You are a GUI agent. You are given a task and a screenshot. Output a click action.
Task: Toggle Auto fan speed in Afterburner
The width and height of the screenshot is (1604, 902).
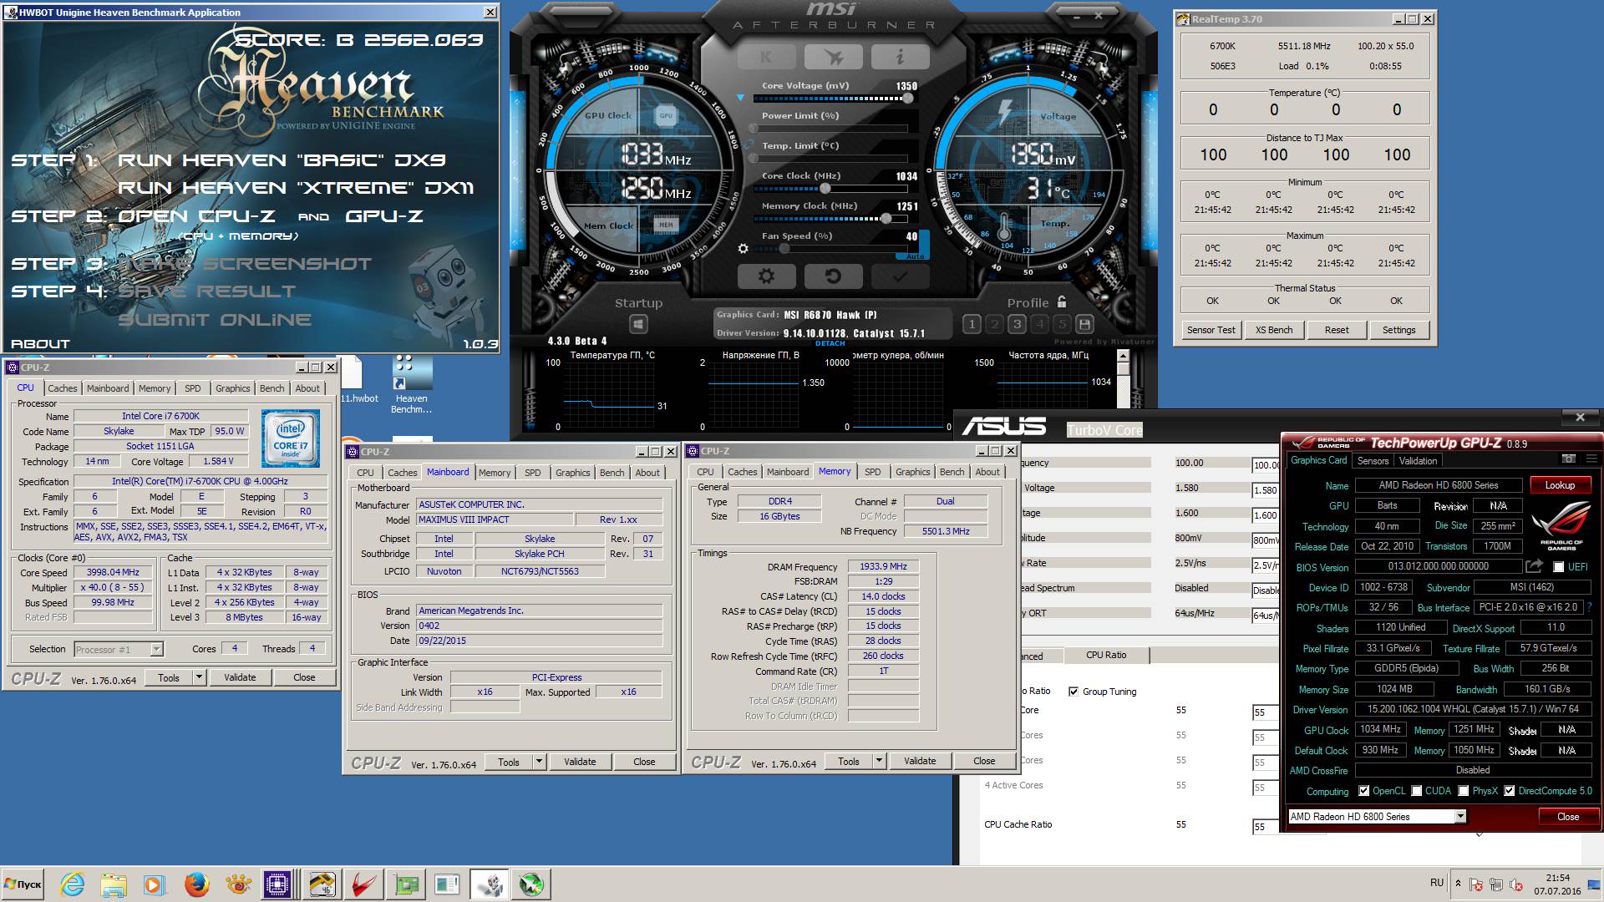click(916, 256)
